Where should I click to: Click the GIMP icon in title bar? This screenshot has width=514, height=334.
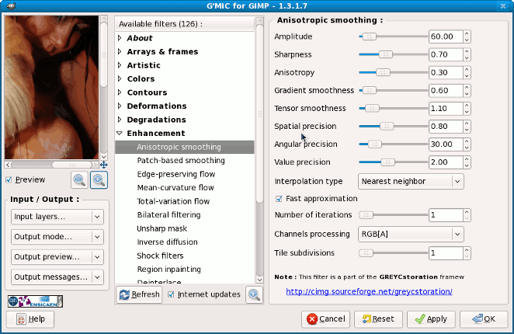[11, 6]
